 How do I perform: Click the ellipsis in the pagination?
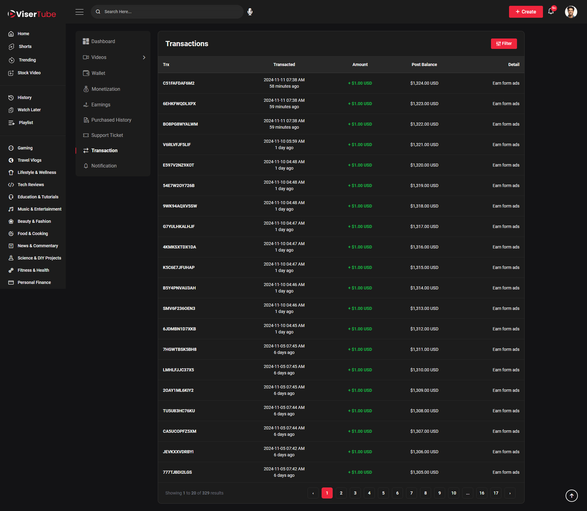coord(467,493)
